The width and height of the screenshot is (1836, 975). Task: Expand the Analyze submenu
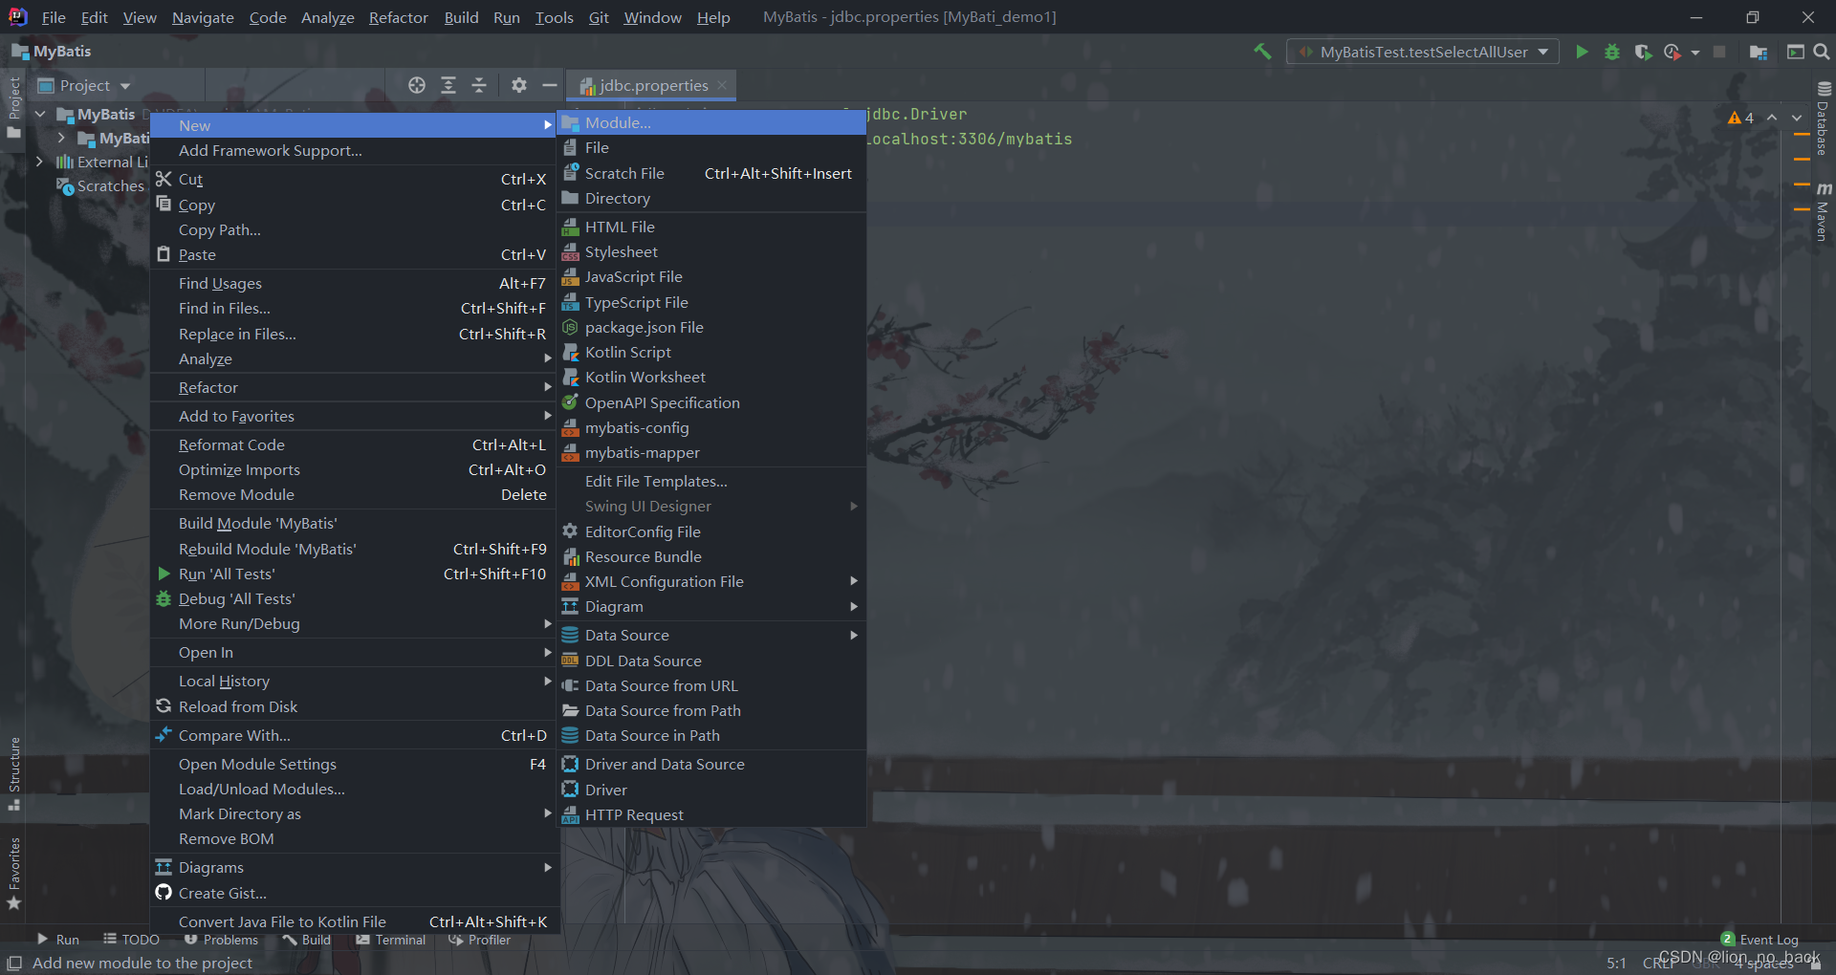point(354,358)
